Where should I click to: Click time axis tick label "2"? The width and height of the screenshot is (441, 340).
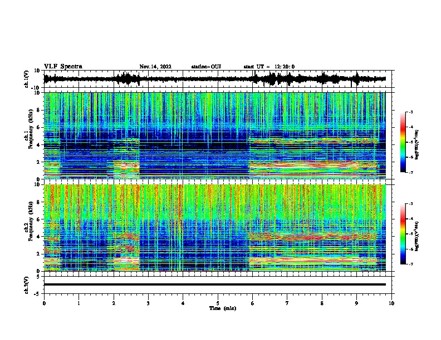[114, 303]
